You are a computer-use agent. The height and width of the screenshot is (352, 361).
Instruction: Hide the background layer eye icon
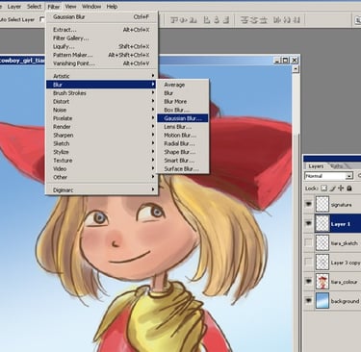click(309, 301)
